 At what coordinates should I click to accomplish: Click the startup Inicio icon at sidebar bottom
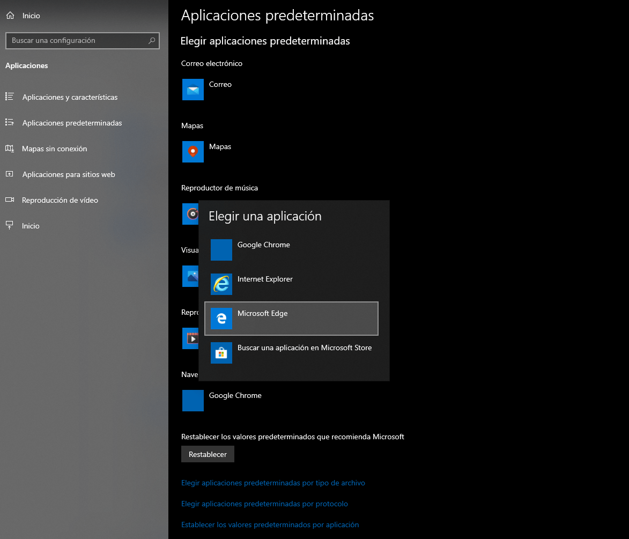point(10,226)
